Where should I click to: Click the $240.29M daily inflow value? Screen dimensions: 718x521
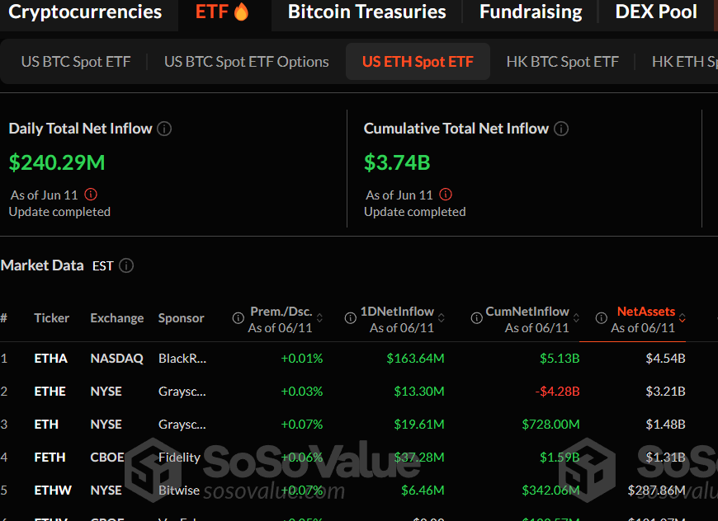pos(57,162)
